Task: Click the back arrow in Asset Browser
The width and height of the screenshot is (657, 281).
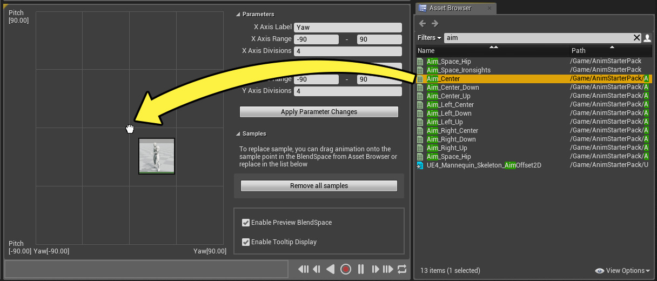Action: 423,24
